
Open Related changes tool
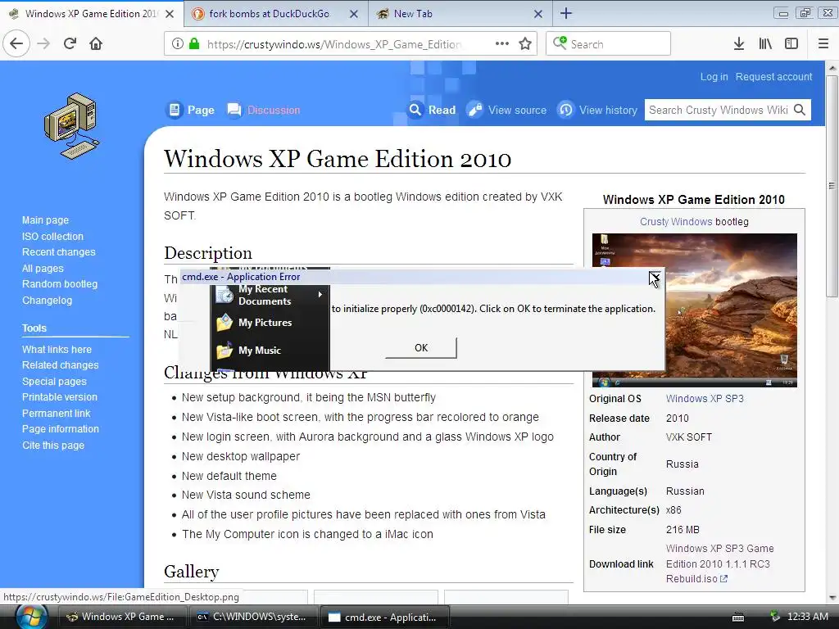tap(61, 364)
